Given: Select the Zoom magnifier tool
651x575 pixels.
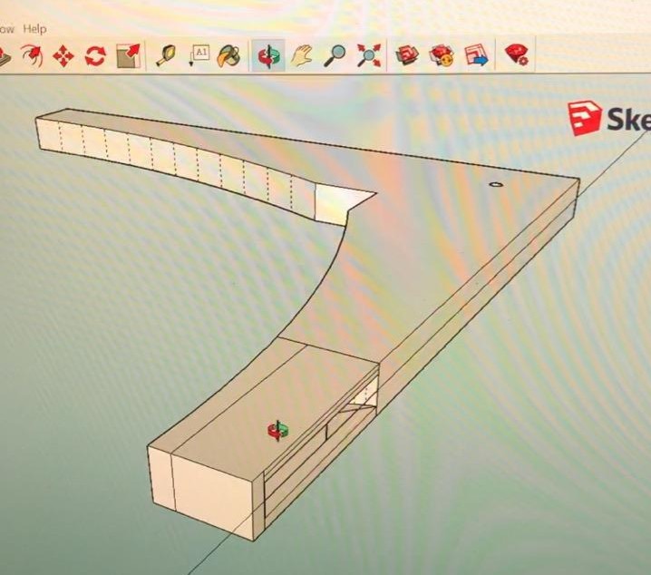Looking at the screenshot, I should 335,56.
